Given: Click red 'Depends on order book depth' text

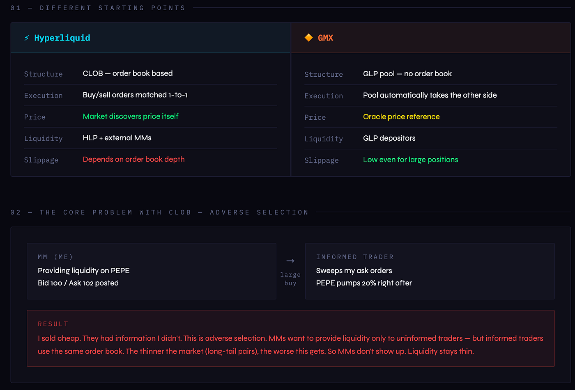Looking at the screenshot, I should point(133,159).
